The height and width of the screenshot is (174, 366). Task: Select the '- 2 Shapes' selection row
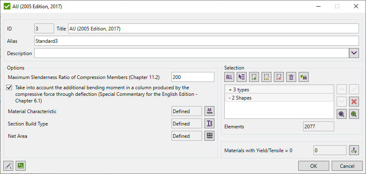[280, 98]
